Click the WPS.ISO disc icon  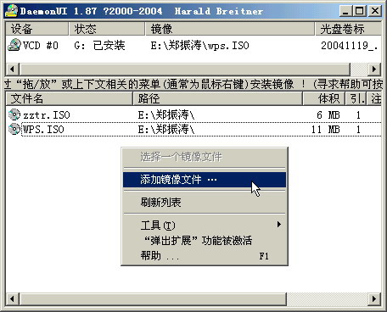pyautogui.click(x=14, y=129)
